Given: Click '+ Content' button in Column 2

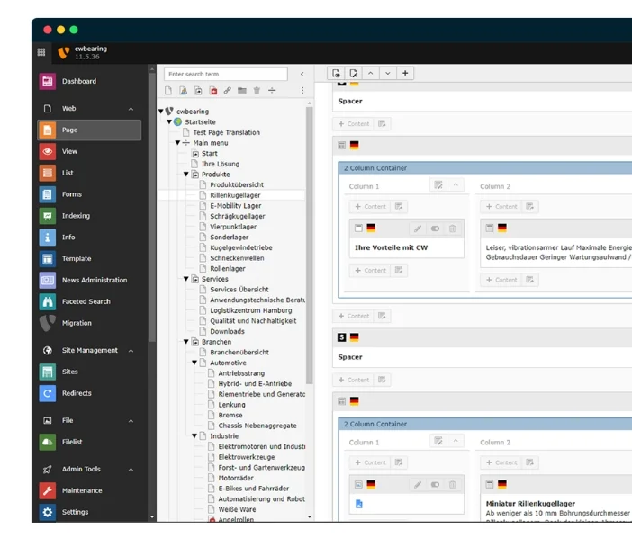Looking at the screenshot, I should [x=499, y=207].
